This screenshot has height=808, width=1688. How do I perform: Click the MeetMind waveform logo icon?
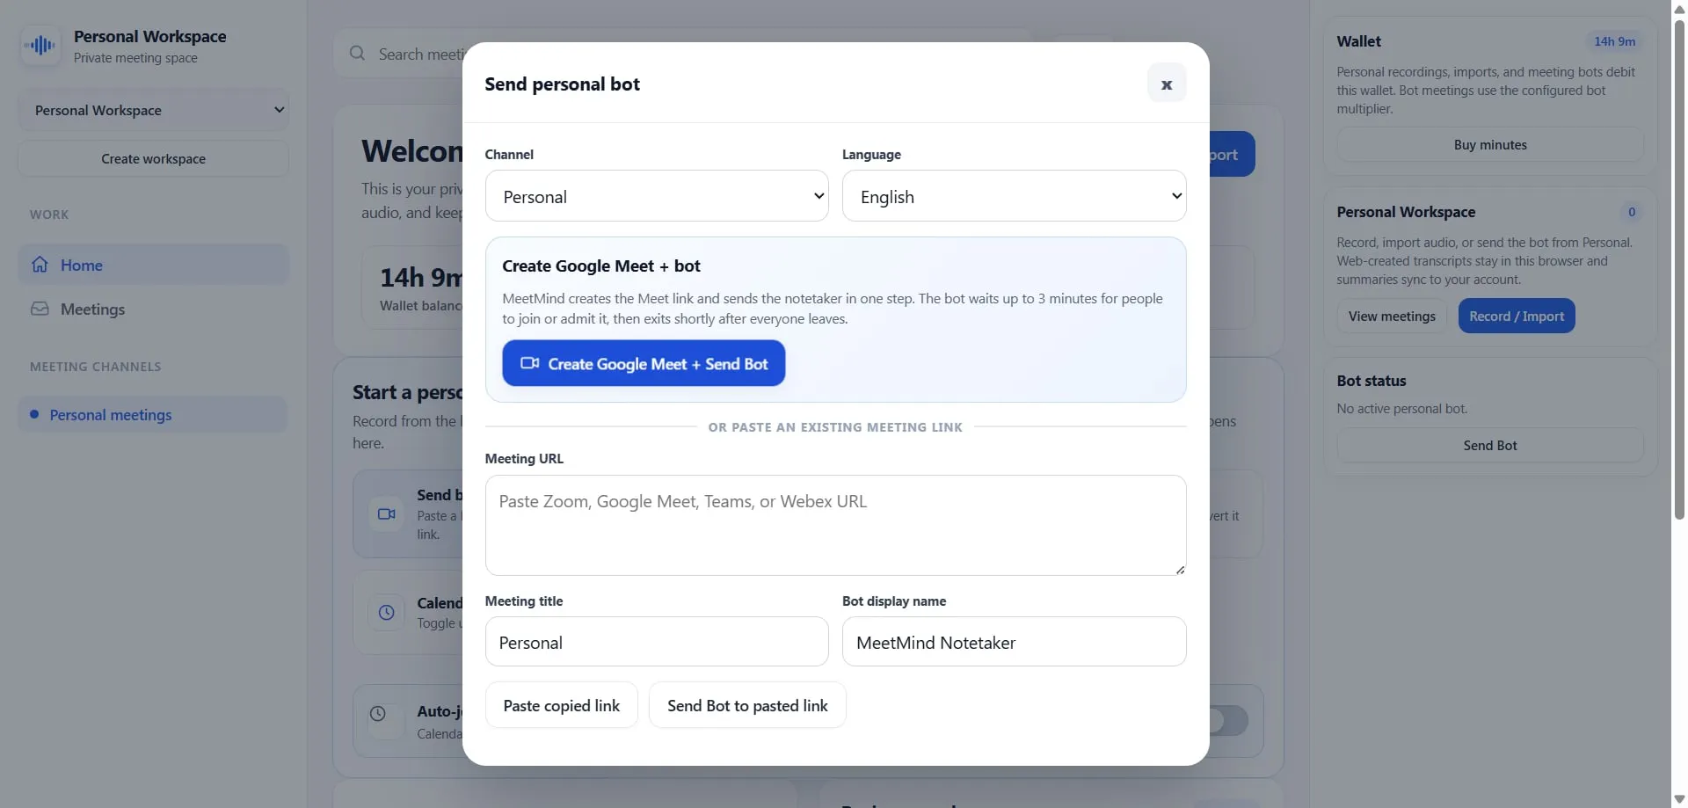click(40, 46)
